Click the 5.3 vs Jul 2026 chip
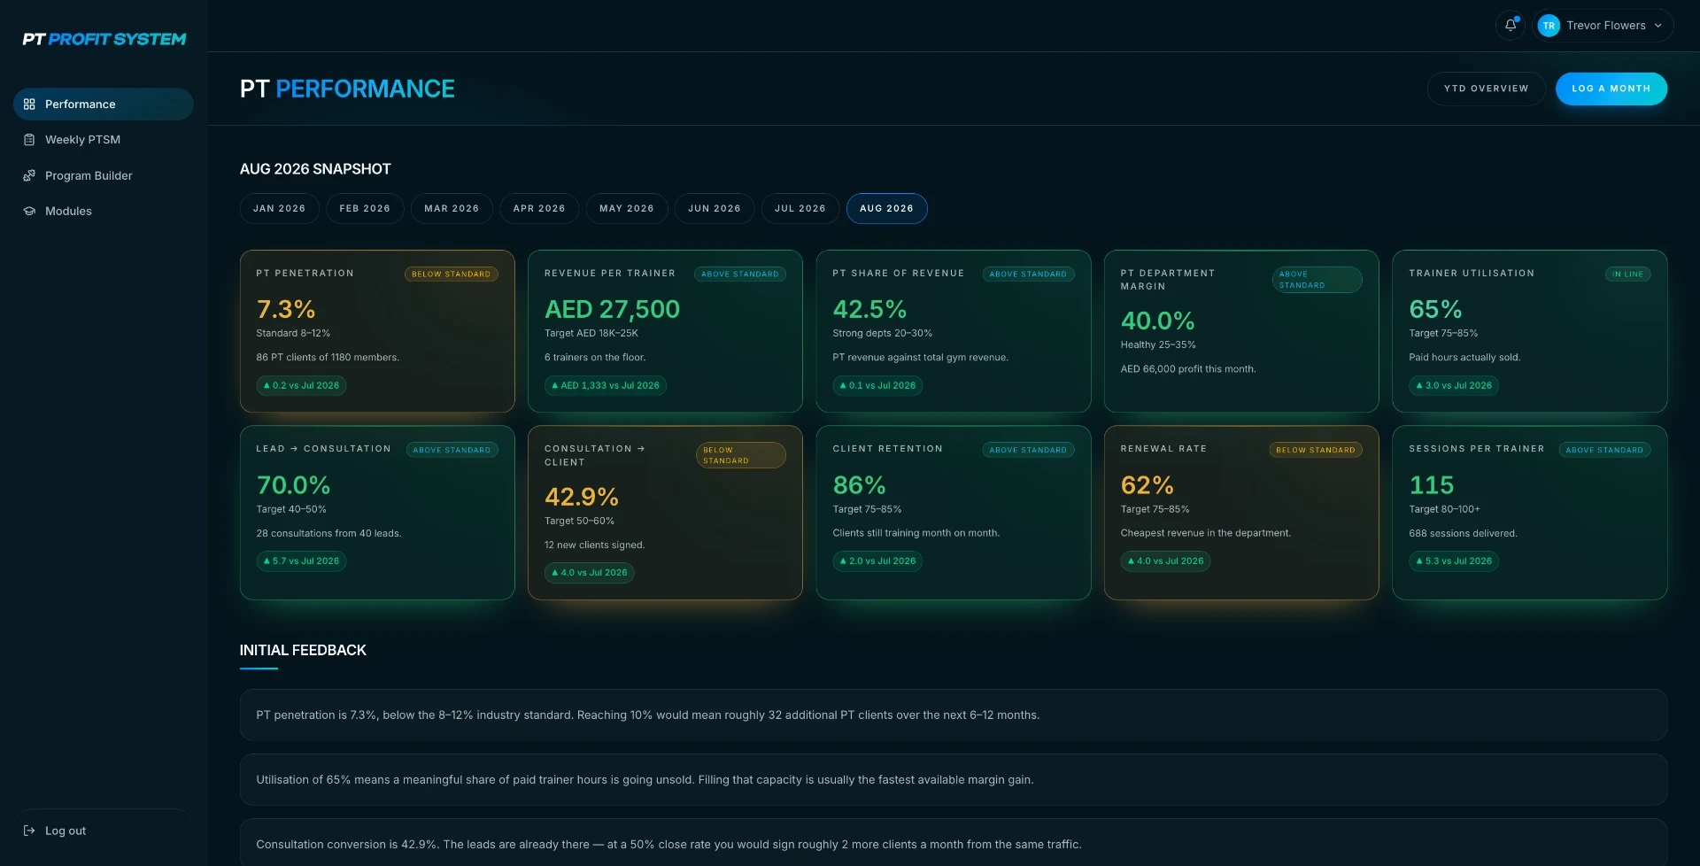This screenshot has width=1700, height=866. pyautogui.click(x=1454, y=561)
